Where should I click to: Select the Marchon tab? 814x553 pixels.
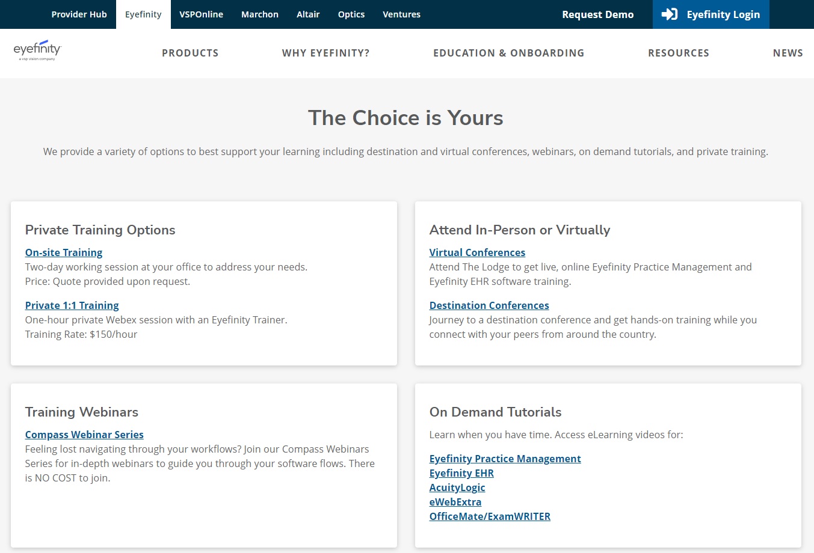pos(259,14)
